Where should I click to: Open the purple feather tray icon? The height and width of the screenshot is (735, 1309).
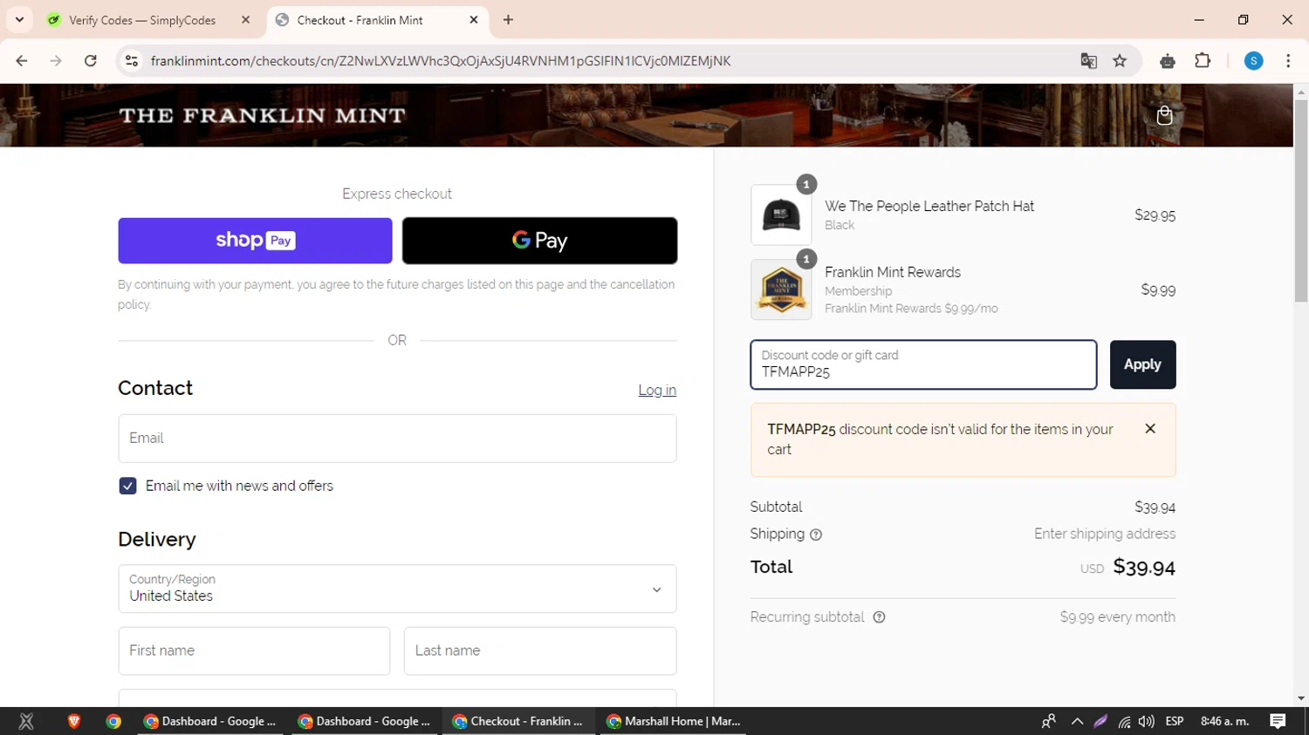[1100, 721]
